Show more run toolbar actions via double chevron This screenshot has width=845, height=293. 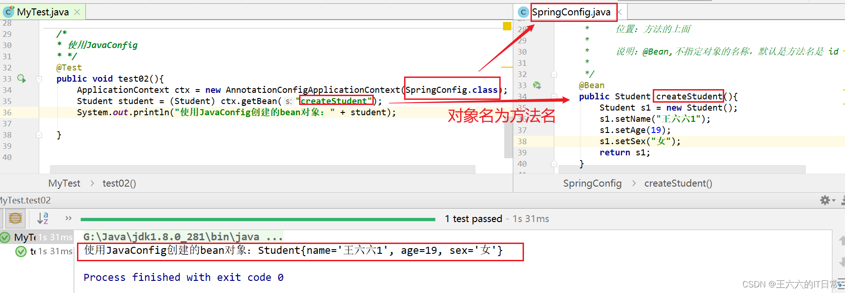tap(69, 218)
